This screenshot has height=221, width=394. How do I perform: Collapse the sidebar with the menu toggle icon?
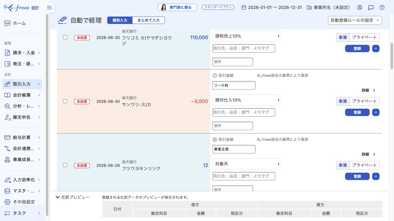point(50,8)
